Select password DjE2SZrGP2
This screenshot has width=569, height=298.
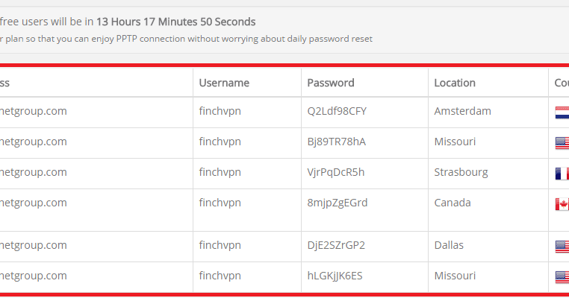(x=336, y=245)
